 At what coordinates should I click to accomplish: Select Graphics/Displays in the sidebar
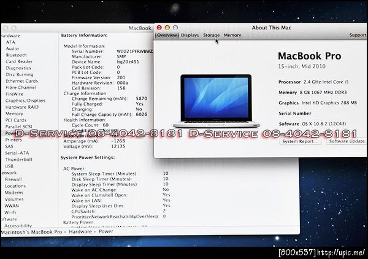click(25, 101)
